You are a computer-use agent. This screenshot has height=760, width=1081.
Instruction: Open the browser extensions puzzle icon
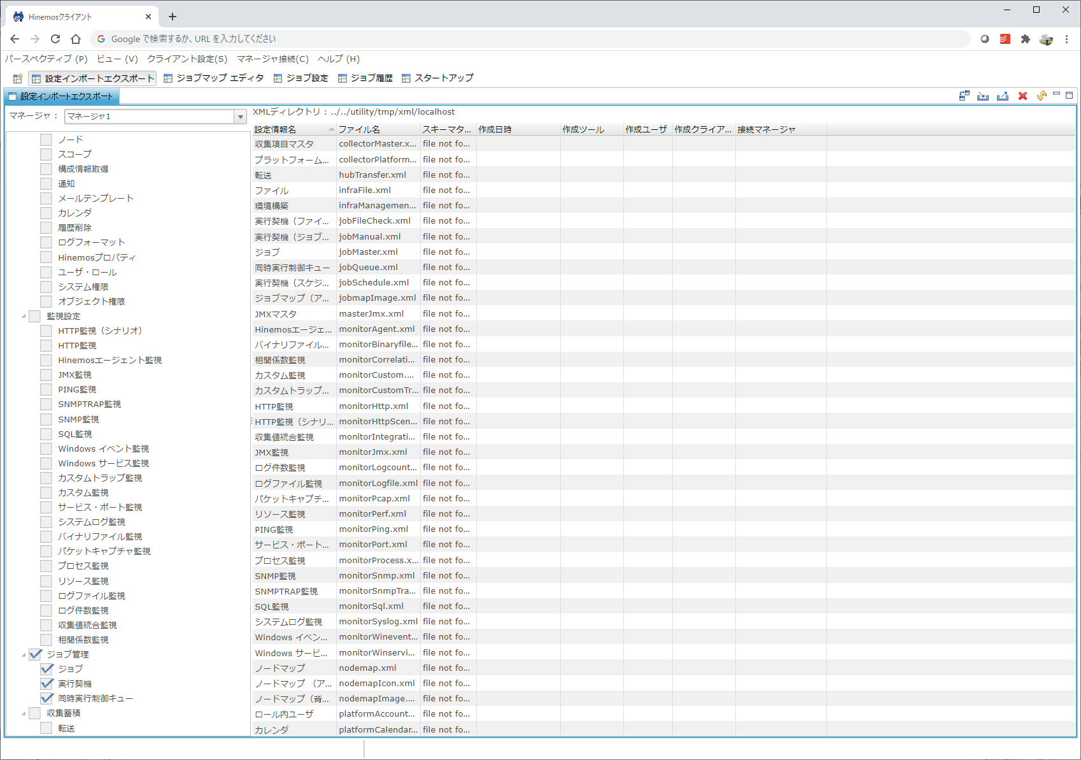pos(1025,39)
